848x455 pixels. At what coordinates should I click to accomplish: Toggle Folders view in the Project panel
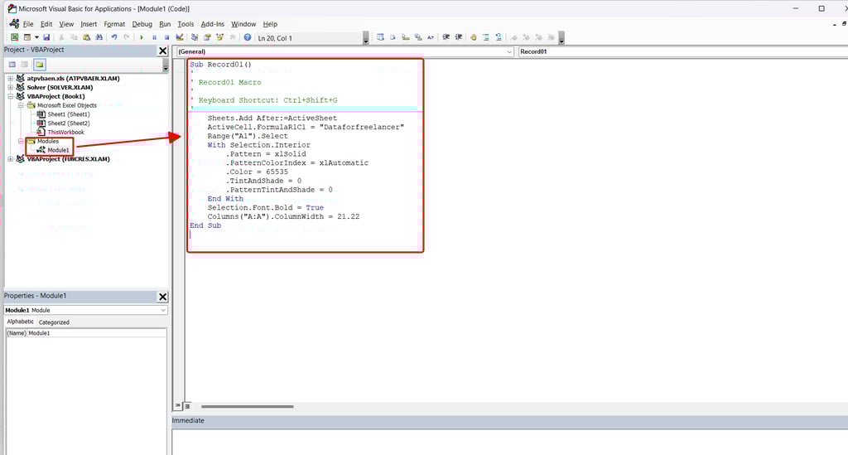[39, 64]
